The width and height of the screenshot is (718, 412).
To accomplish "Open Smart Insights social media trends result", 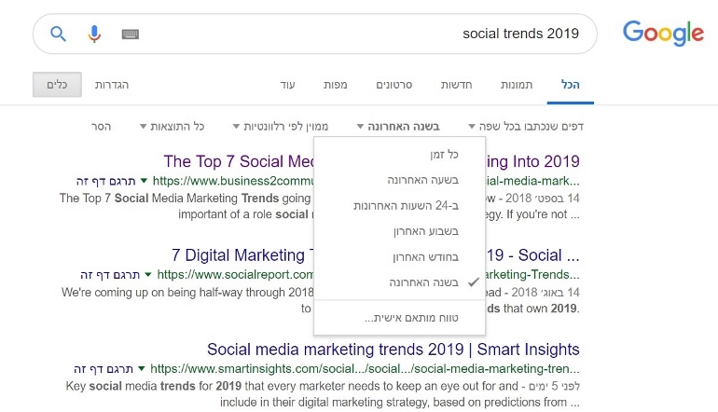I will pos(393,350).
